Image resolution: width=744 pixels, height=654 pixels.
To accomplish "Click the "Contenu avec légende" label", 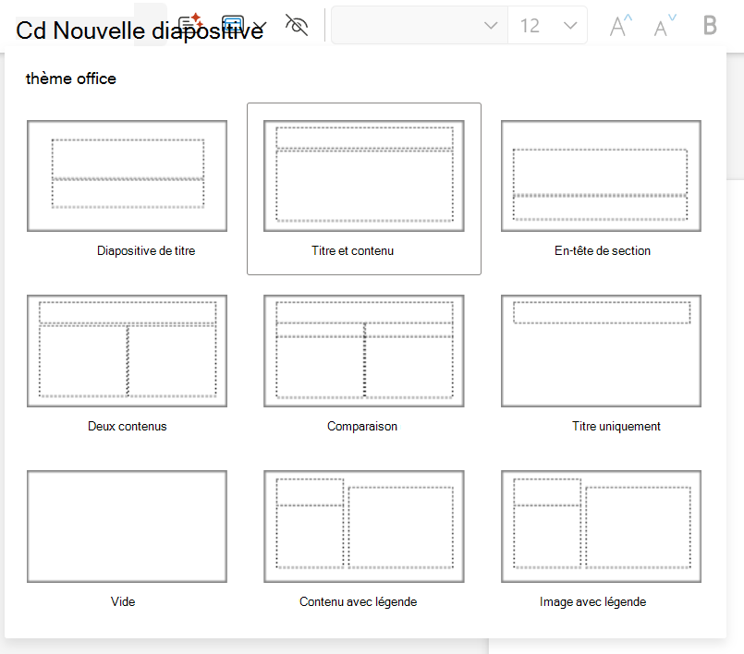I will point(359,602).
